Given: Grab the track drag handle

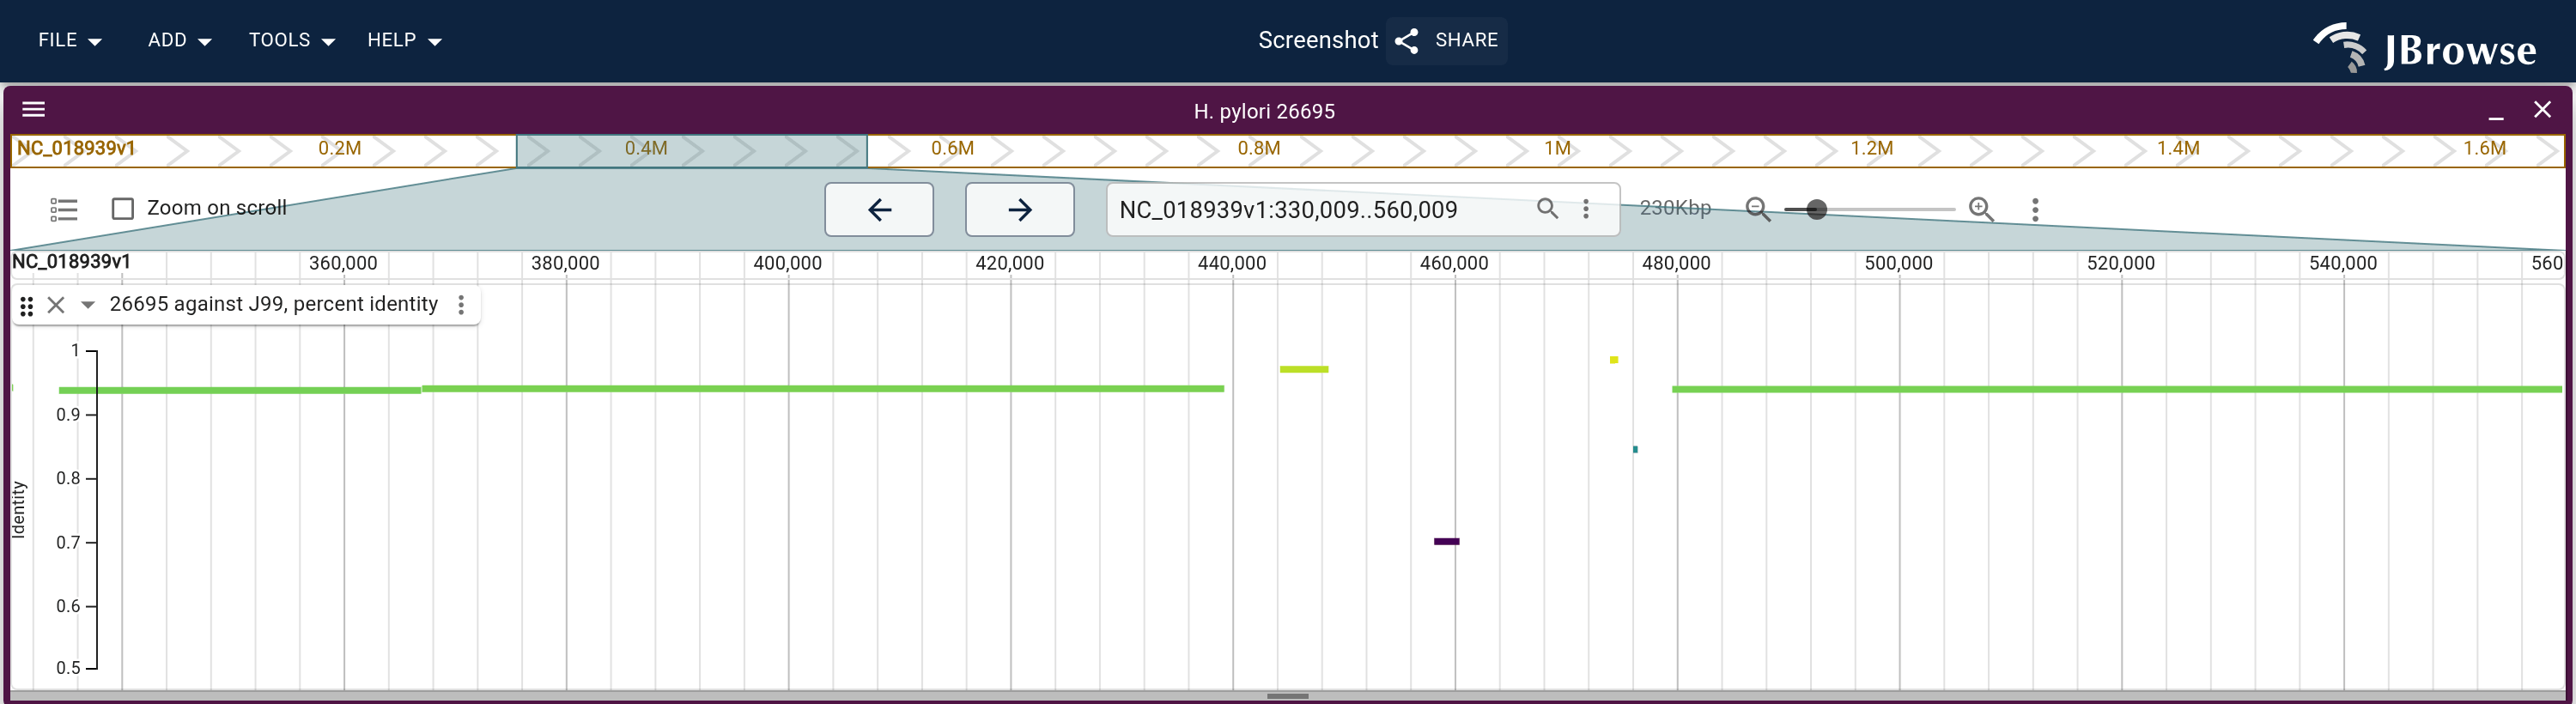Looking at the screenshot, I should tap(27, 306).
